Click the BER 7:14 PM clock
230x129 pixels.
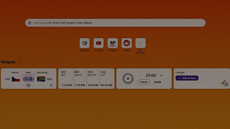(80, 79)
